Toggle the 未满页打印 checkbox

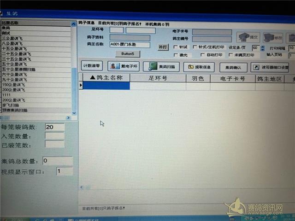(230, 55)
